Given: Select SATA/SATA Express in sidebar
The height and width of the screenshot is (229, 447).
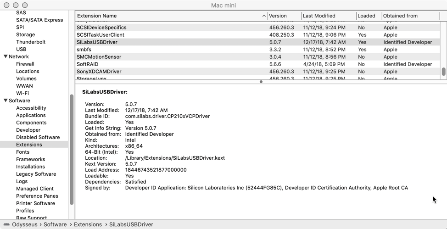Looking at the screenshot, I should pos(39,20).
